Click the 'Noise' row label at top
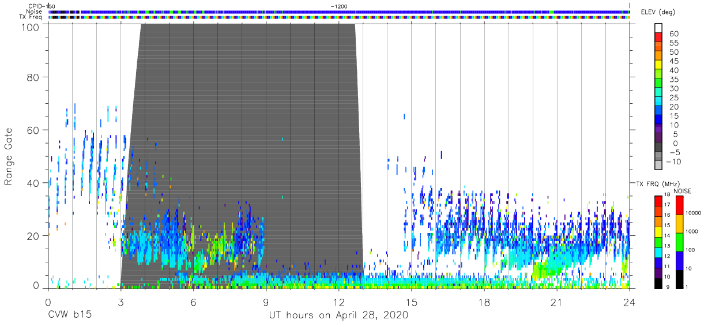 tap(35, 12)
